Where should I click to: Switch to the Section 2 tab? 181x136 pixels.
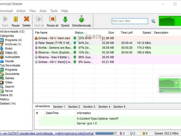pyautogui.click(x=74, y=107)
